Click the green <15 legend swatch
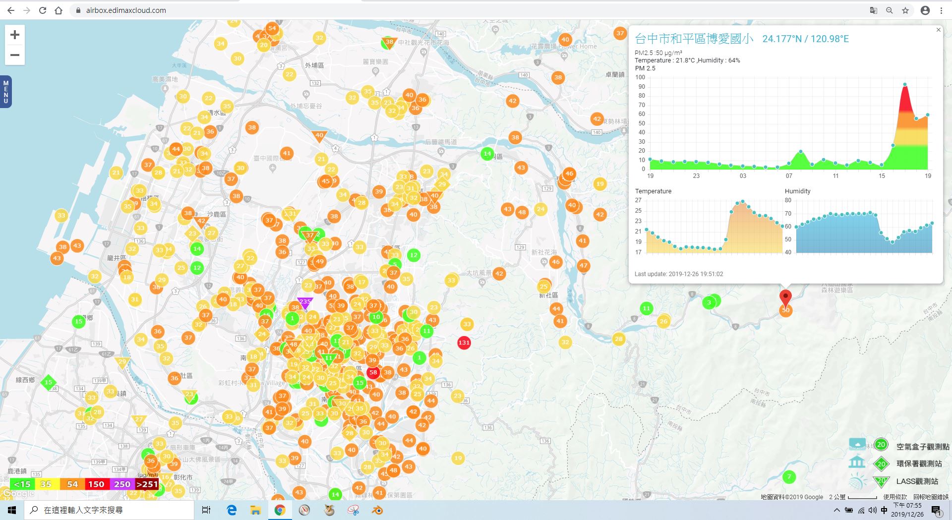 22,484
